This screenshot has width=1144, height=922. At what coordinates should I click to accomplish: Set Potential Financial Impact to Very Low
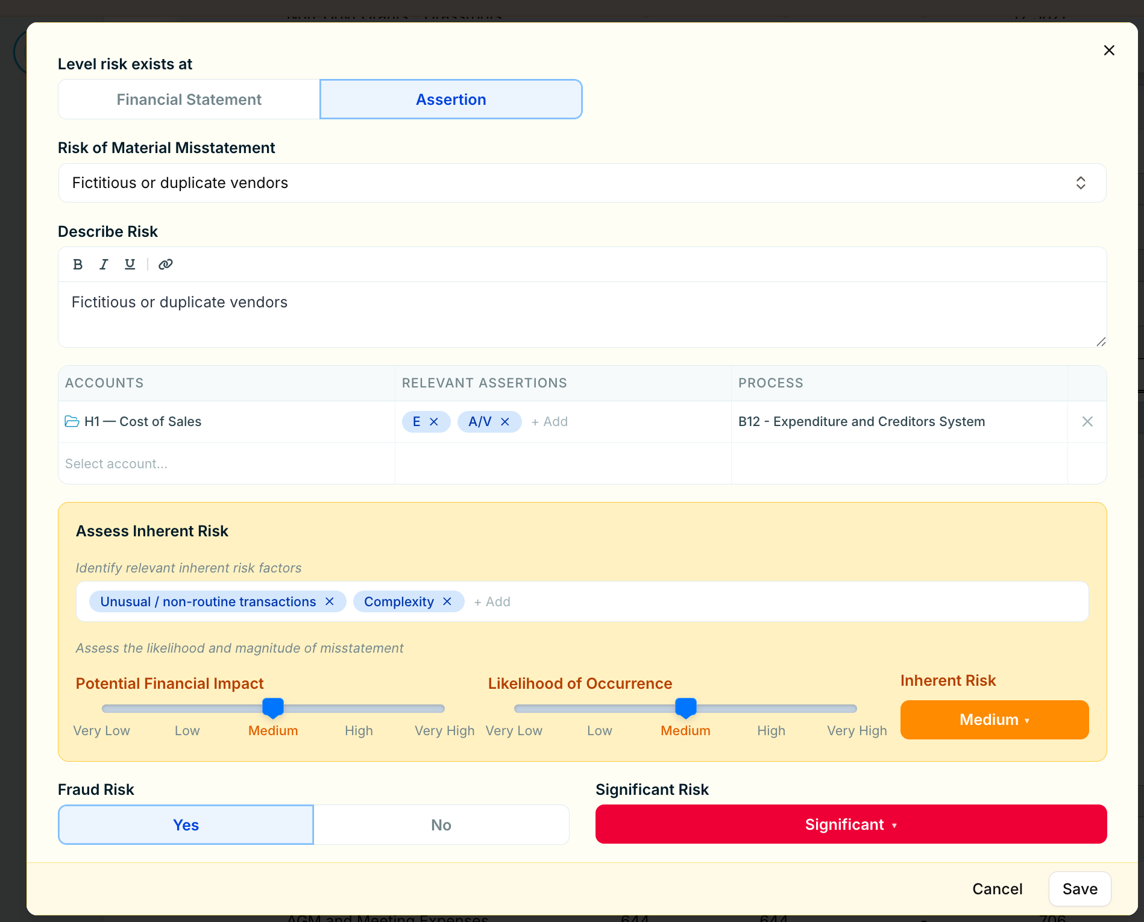pyautogui.click(x=102, y=730)
